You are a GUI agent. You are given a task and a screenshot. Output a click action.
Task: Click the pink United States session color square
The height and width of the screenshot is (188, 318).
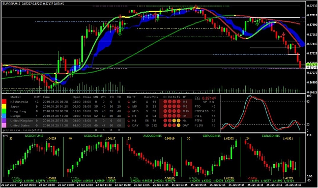(x=4, y=125)
